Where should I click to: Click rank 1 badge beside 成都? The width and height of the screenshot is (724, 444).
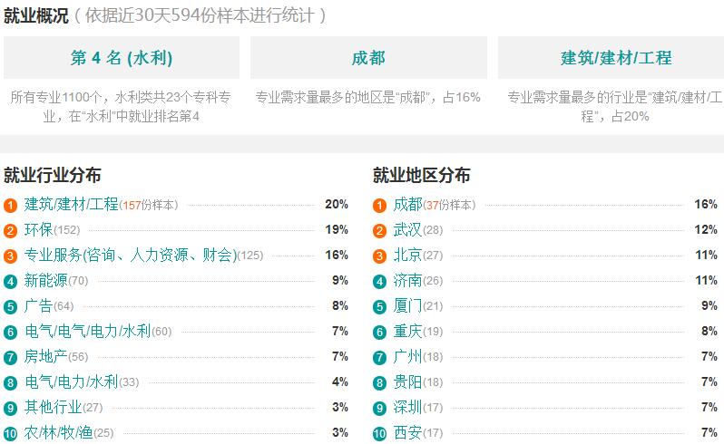point(379,205)
